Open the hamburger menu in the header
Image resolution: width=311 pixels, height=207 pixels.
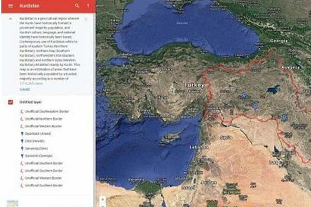coord(10,6)
